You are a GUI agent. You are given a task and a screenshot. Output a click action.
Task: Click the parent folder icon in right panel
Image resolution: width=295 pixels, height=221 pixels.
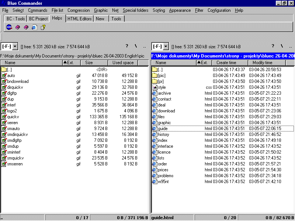pyautogui.click(x=155, y=70)
